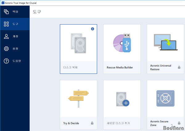Open the 디스크 복제 tool label
Image resolution: width=185 pixels, height=131 pixels.
click(x=70, y=67)
